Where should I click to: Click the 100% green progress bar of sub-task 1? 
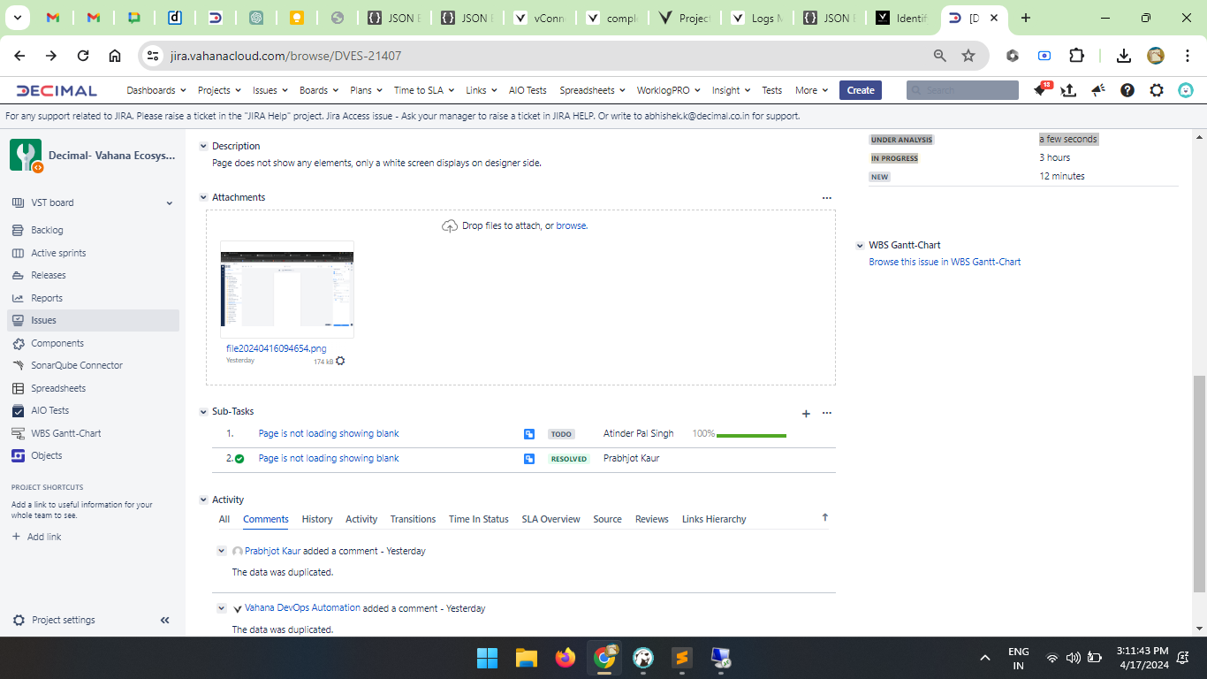point(751,436)
